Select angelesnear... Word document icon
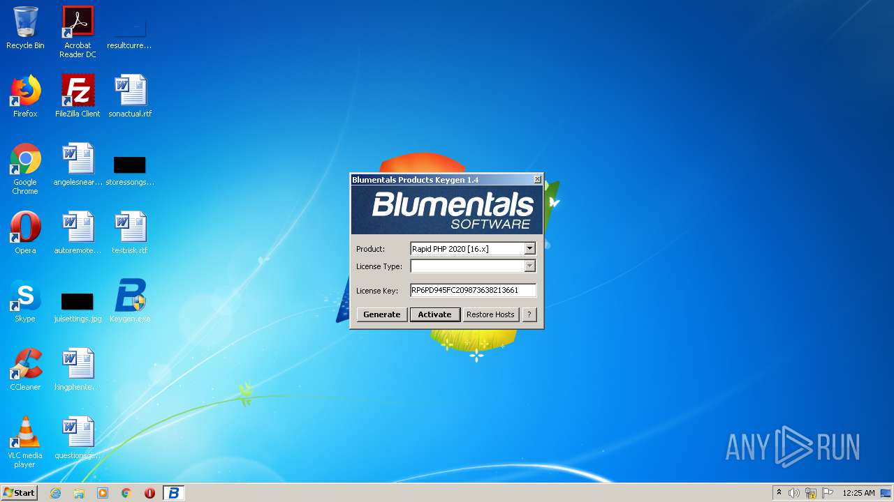894x502 pixels. pyautogui.click(x=78, y=165)
